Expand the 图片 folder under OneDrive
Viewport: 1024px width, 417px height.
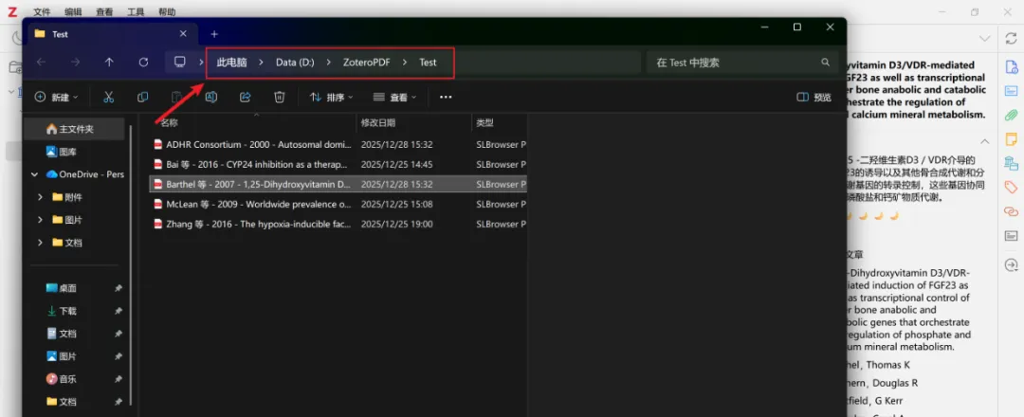41,220
